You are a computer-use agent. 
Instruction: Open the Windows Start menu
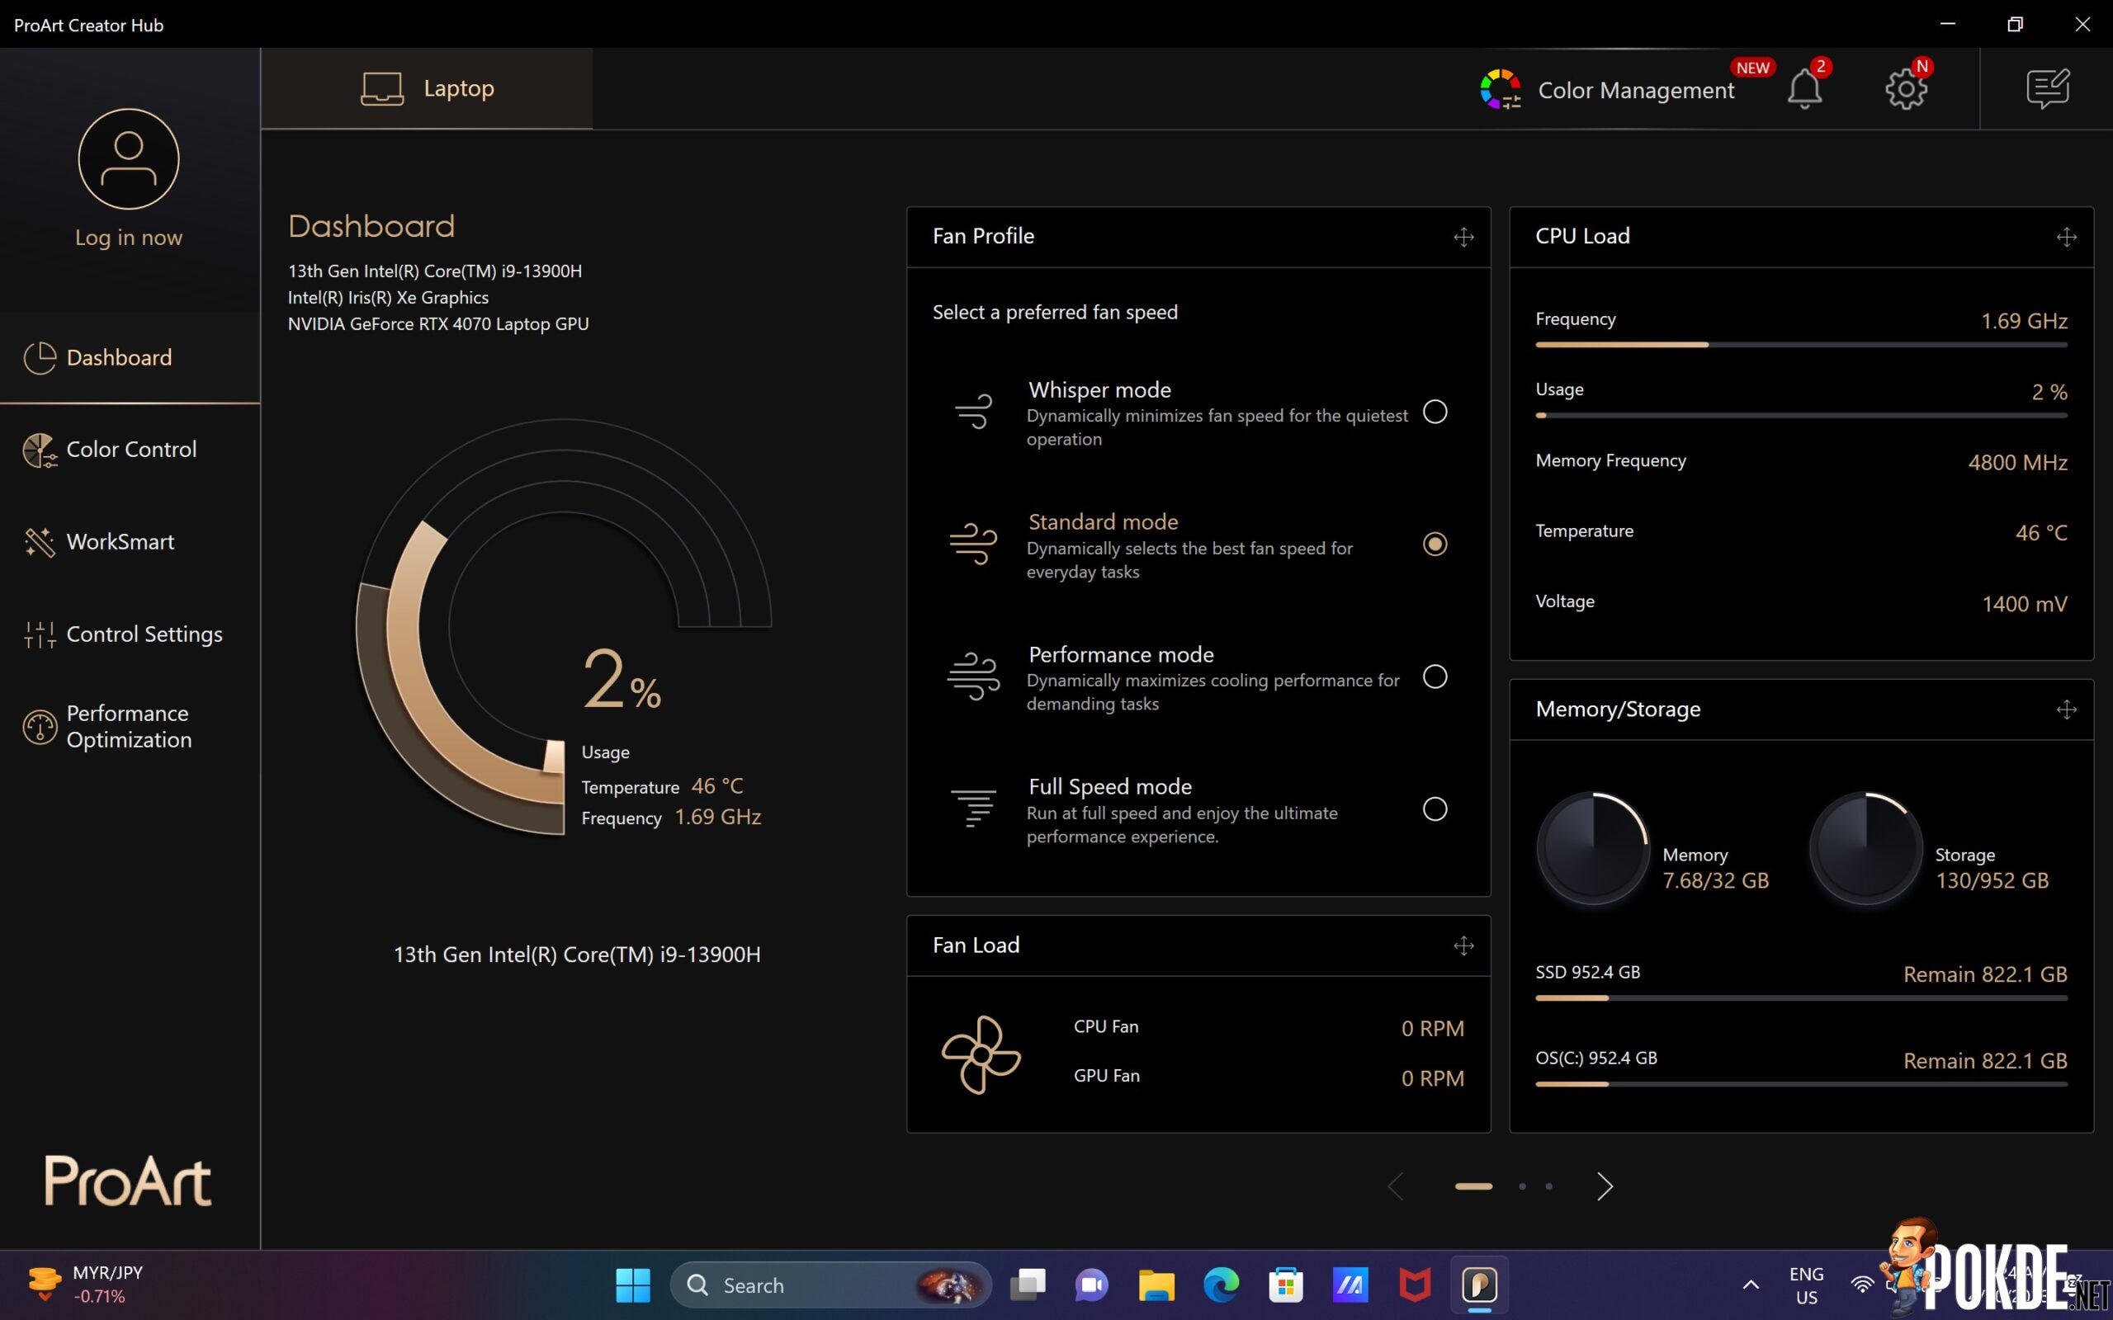[633, 1285]
